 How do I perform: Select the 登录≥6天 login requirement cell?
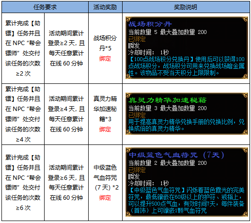coord(66,183)
